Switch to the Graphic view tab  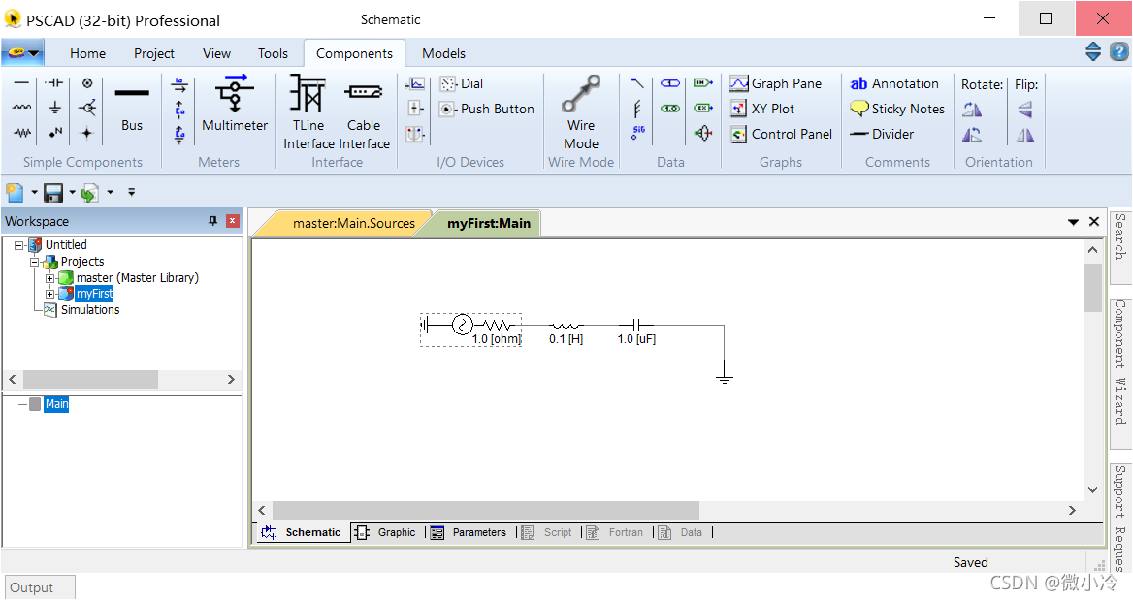[387, 533]
